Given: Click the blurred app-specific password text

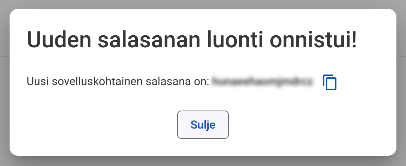Looking at the screenshot, I should [262, 82].
